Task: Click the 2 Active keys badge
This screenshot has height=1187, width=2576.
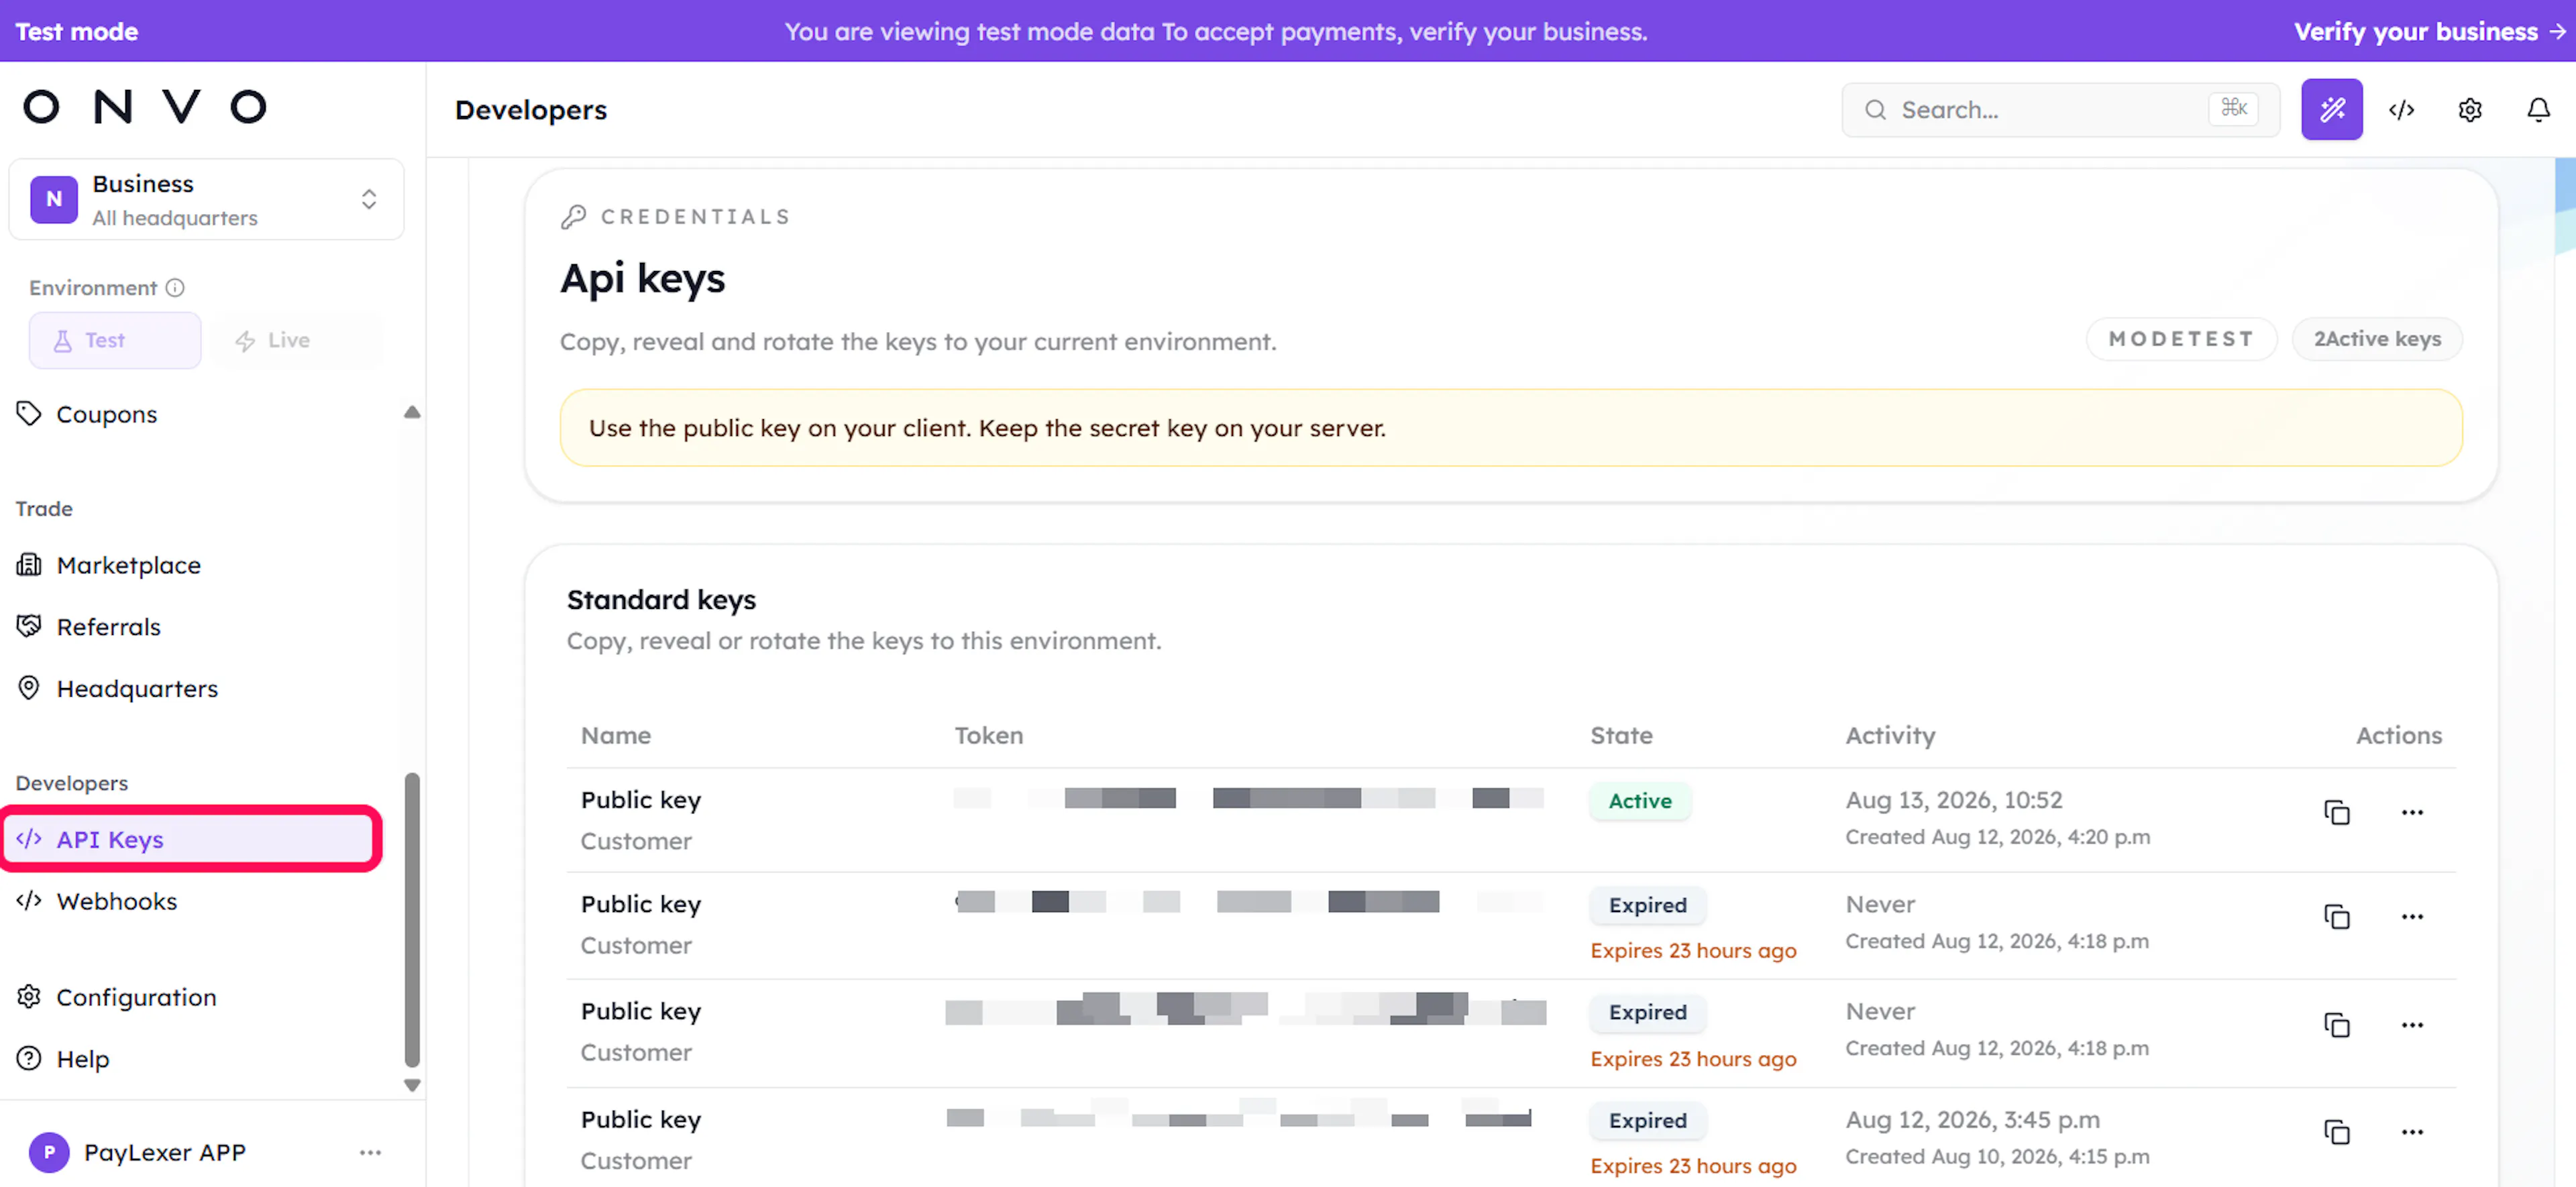Action: tap(2377, 339)
